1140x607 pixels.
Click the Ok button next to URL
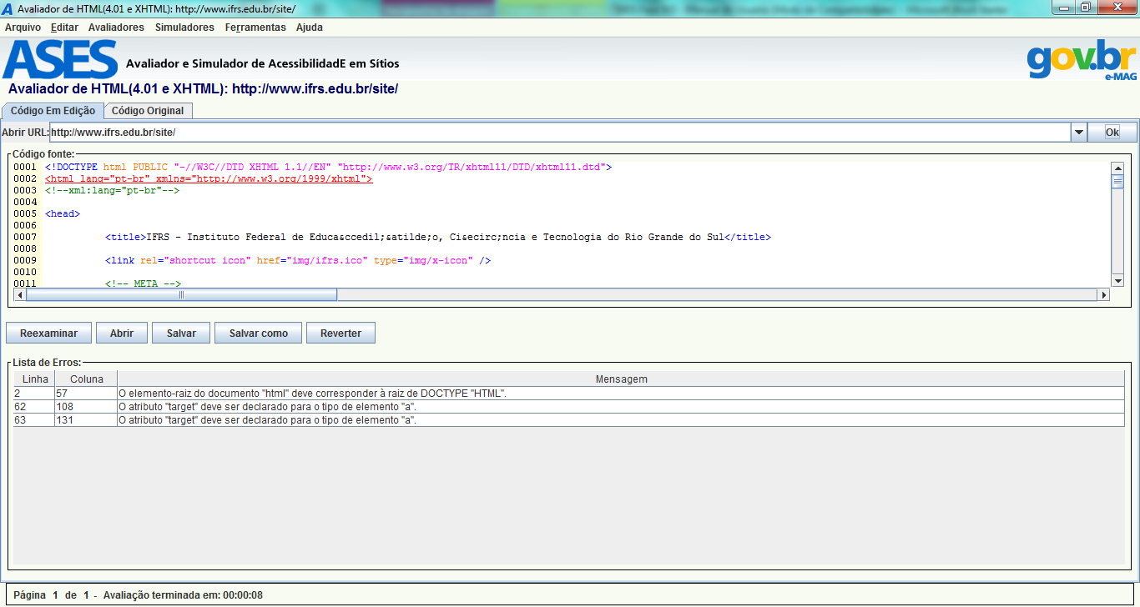pos(1112,132)
